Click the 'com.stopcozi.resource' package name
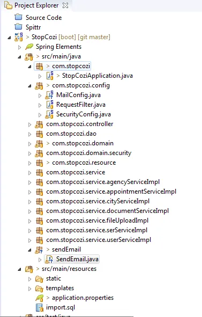Screen dimensions: 202x317 [x=84, y=163]
